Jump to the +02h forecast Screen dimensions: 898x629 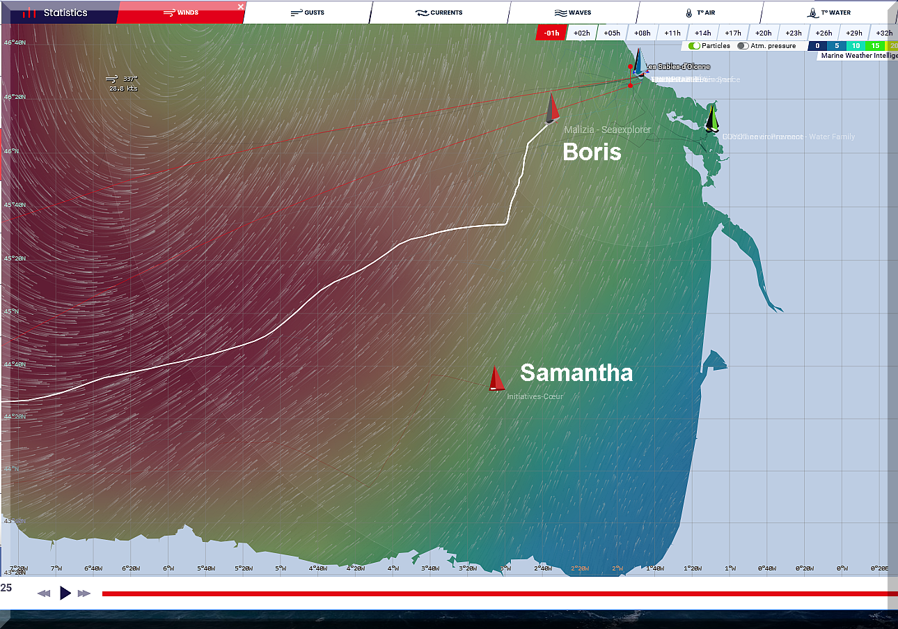click(582, 33)
